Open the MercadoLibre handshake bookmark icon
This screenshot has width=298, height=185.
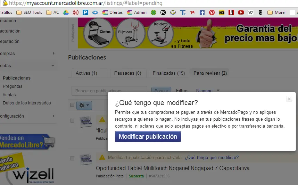[x=173, y=12]
